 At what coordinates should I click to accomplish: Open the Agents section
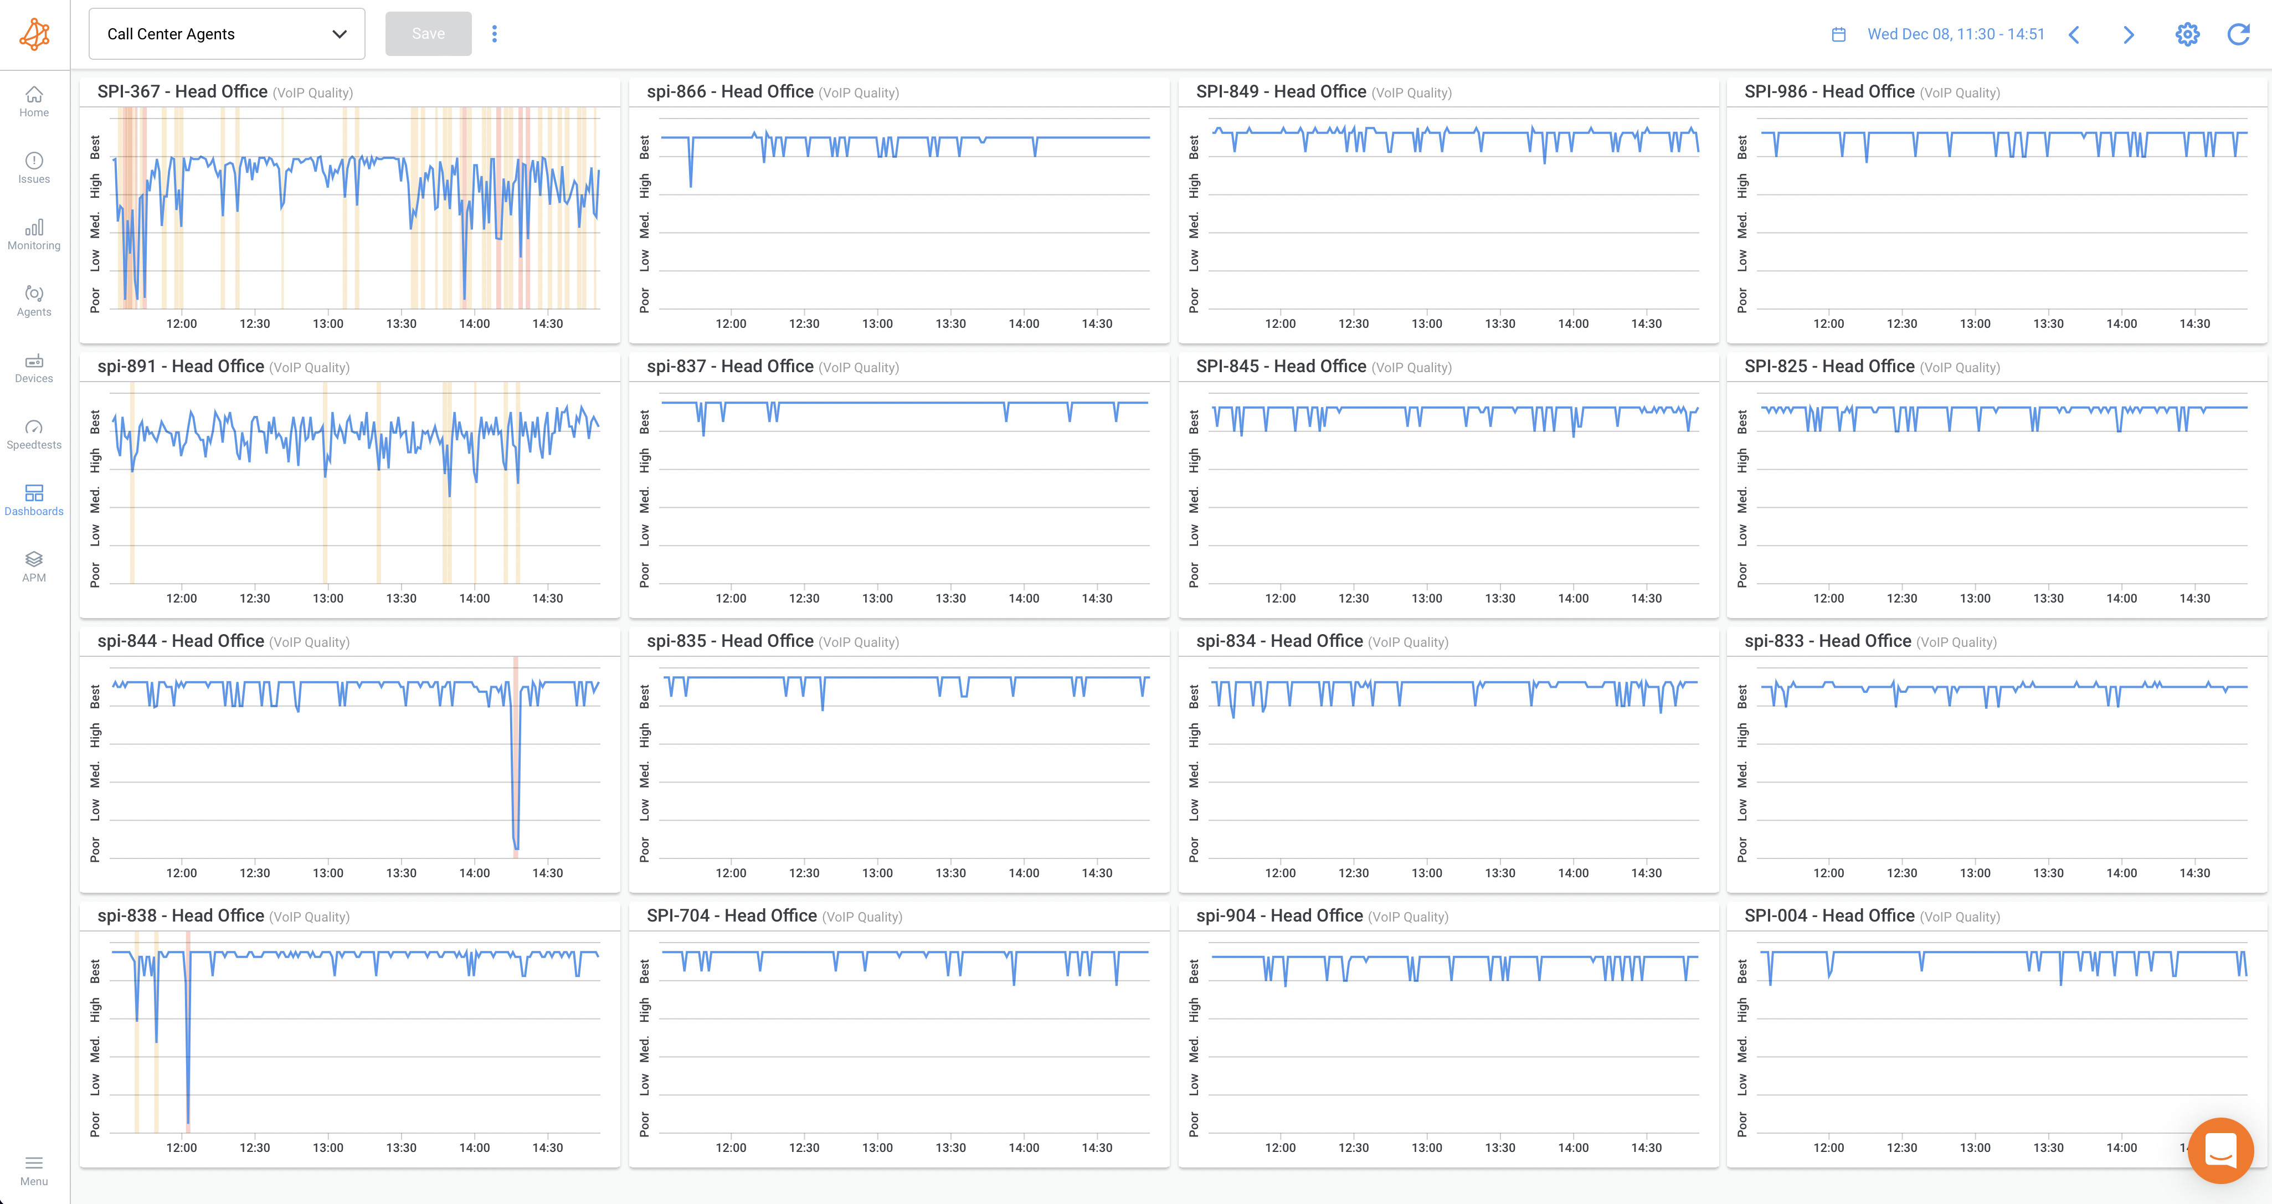point(34,300)
